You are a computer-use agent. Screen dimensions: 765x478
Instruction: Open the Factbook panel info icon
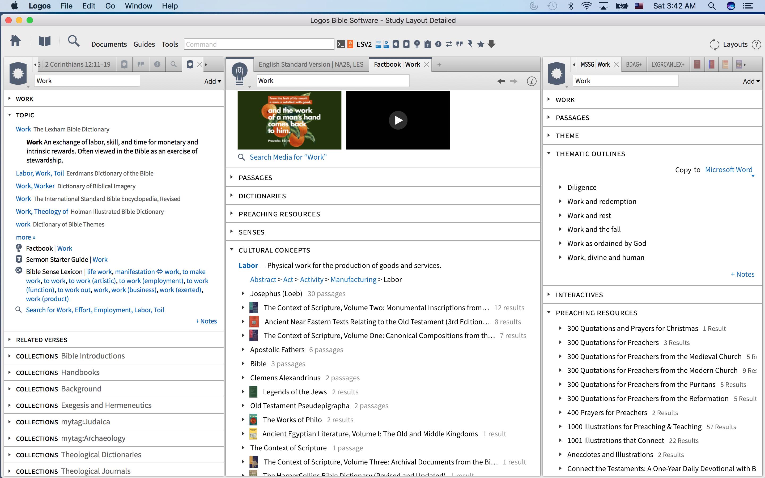click(x=532, y=81)
